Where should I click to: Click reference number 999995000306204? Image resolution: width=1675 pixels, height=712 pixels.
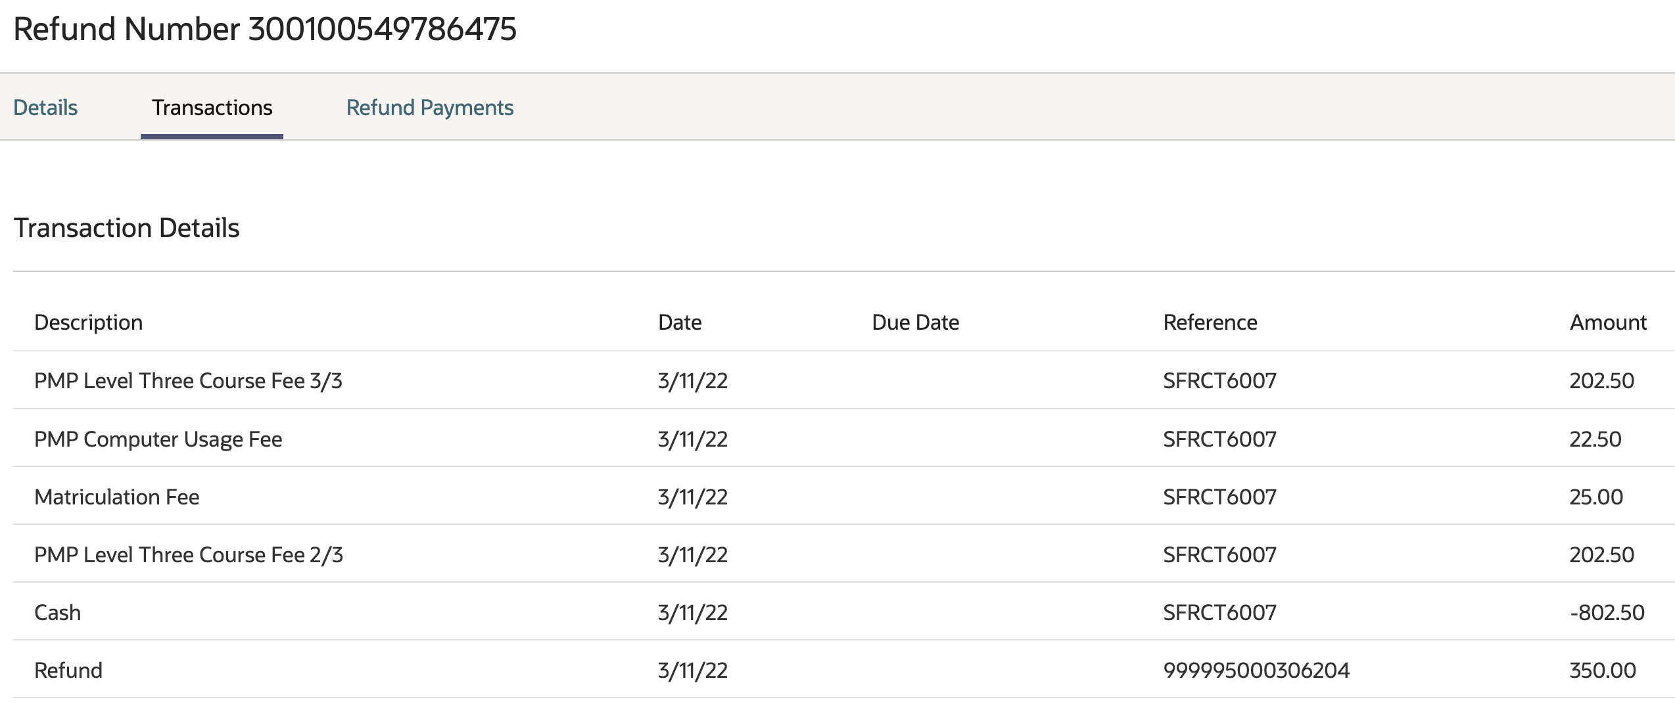click(x=1256, y=671)
